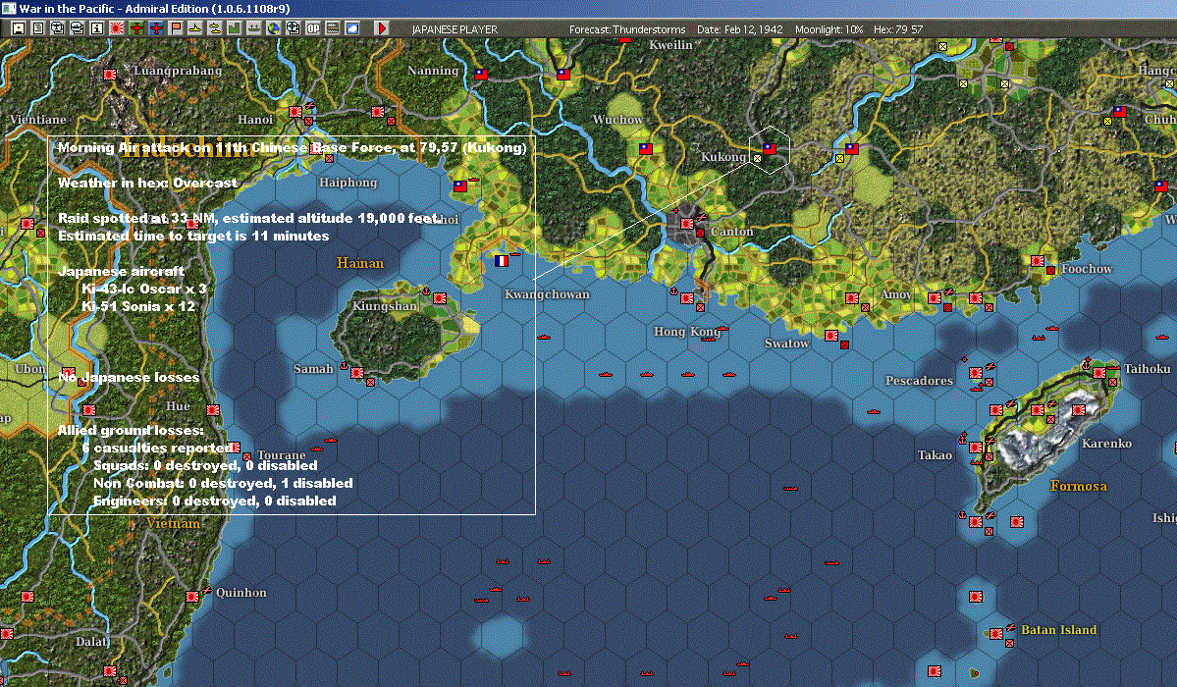Click the striped panel toolbar icon
Viewport: 1177px width, 687px height.
coord(332,28)
